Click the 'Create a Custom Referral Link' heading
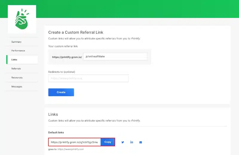239x155 pixels. (x=76, y=32)
